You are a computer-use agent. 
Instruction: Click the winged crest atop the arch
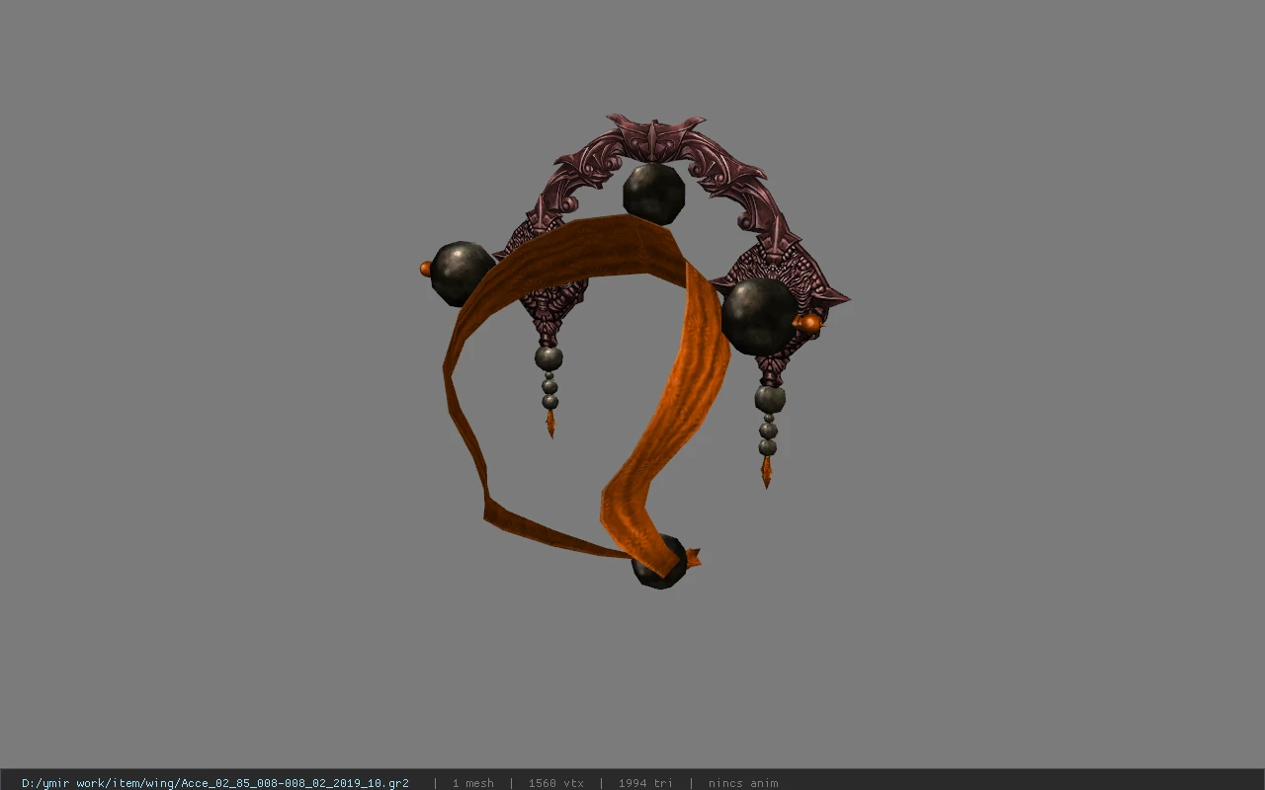(654, 135)
